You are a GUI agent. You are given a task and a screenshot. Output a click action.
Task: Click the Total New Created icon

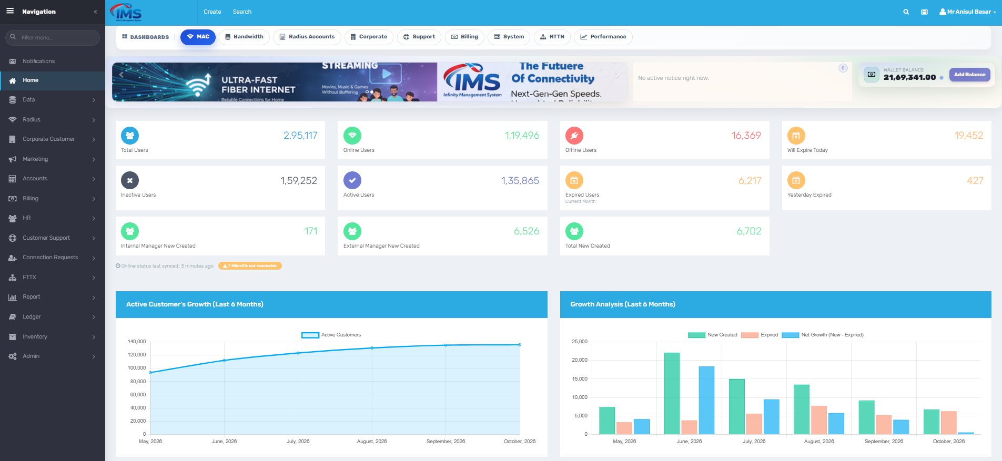(x=574, y=231)
